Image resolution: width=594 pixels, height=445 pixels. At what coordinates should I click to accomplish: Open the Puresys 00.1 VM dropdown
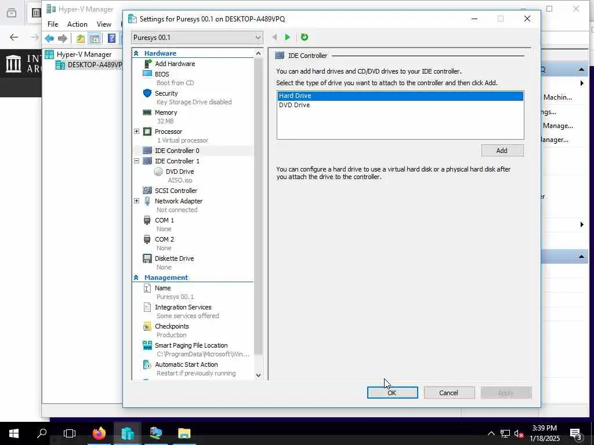[x=197, y=38]
